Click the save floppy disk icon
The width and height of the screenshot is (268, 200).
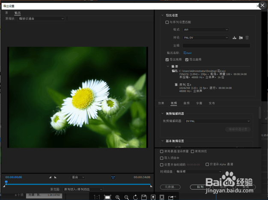pos(144,197)
